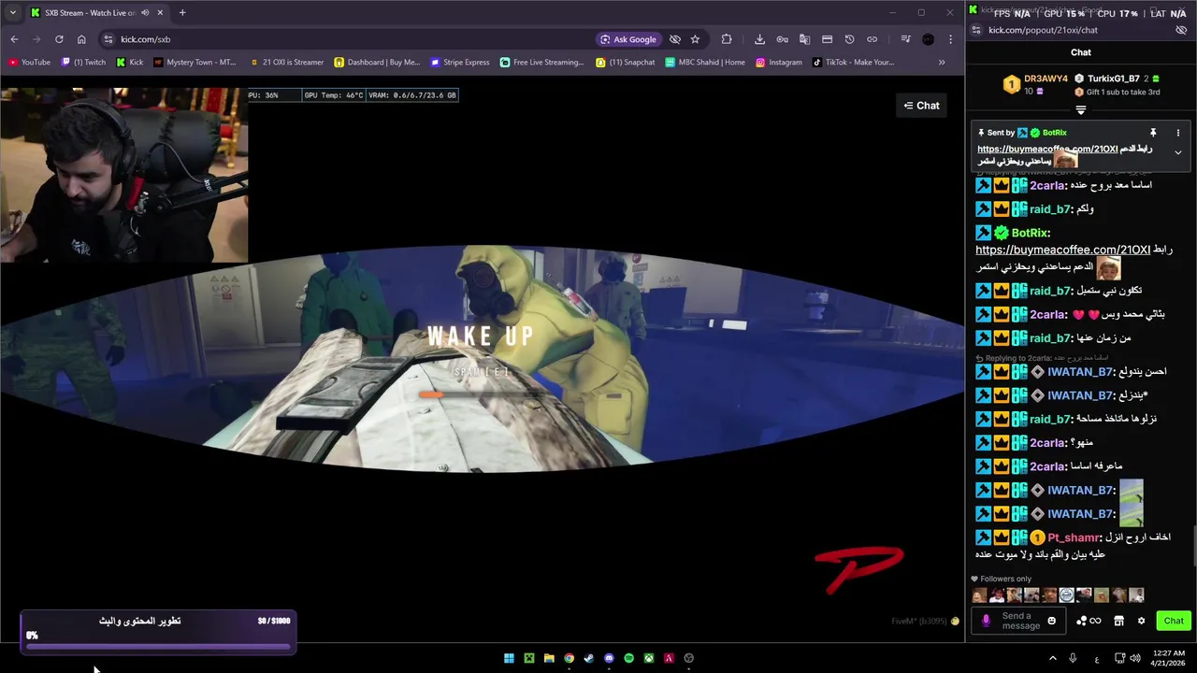The image size is (1197, 673).
Task: Open BotRix buymeacoffee link in chat
Action: [x=1062, y=250]
